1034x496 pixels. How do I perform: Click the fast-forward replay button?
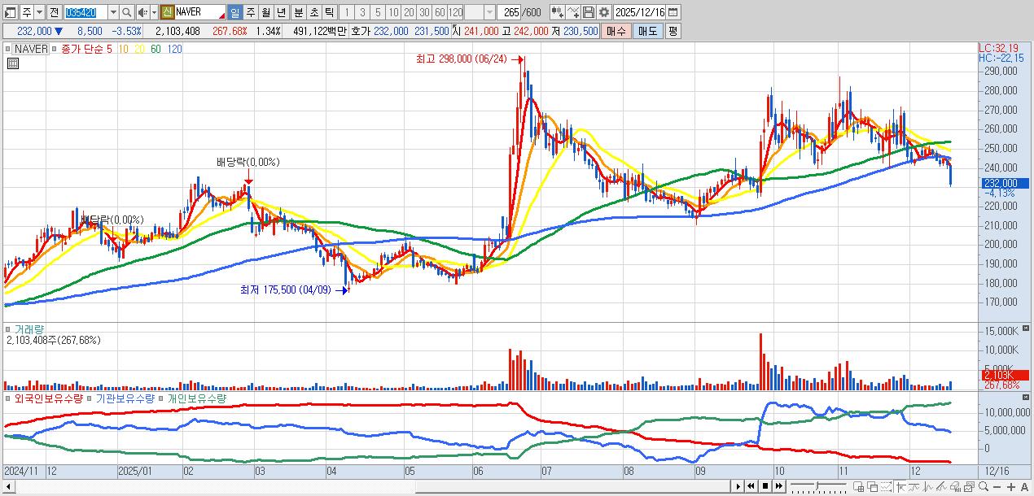[779, 486]
